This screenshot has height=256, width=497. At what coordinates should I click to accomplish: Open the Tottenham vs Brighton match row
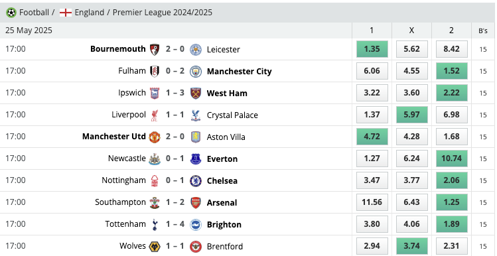pyautogui.click(x=176, y=224)
